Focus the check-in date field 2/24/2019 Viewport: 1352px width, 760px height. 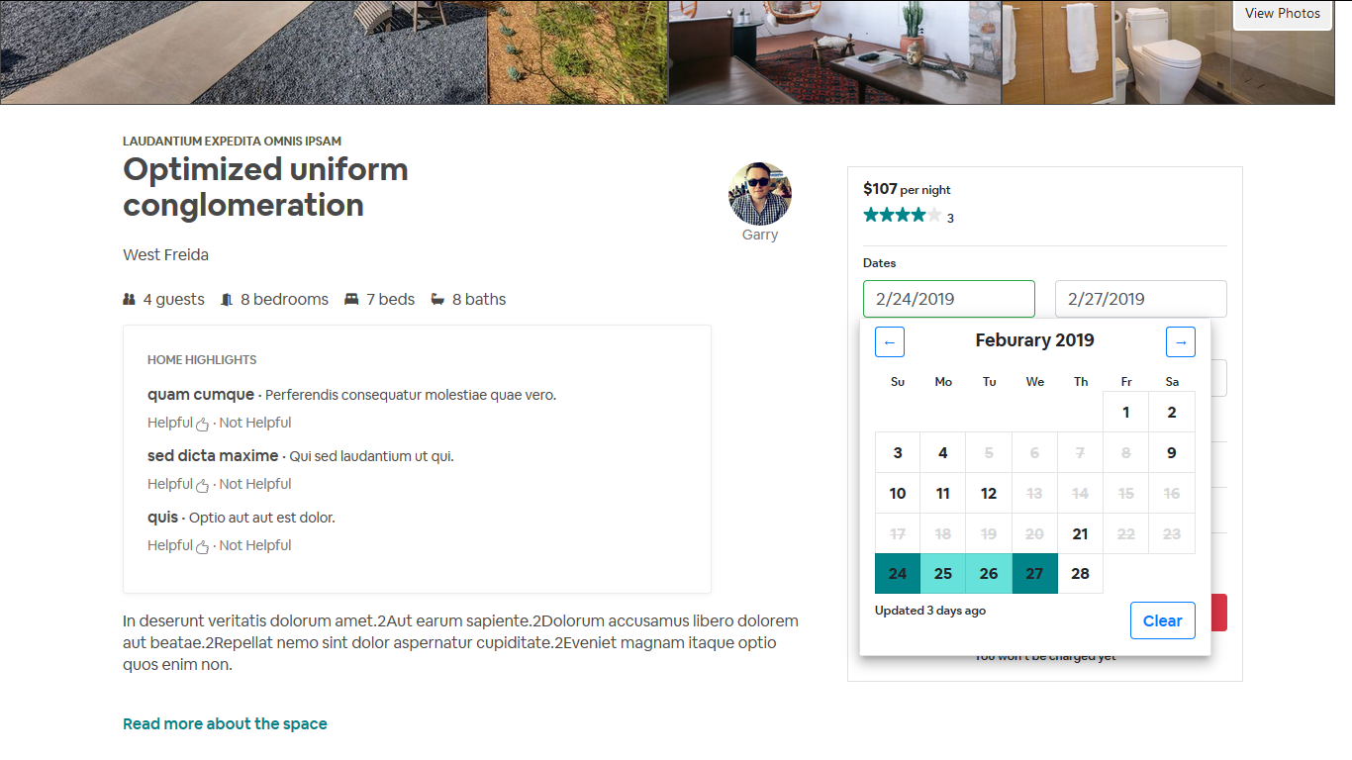pos(949,299)
